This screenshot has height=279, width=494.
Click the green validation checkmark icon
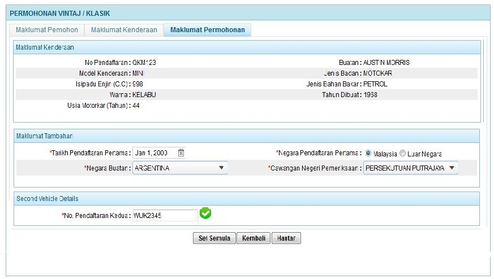(205, 213)
